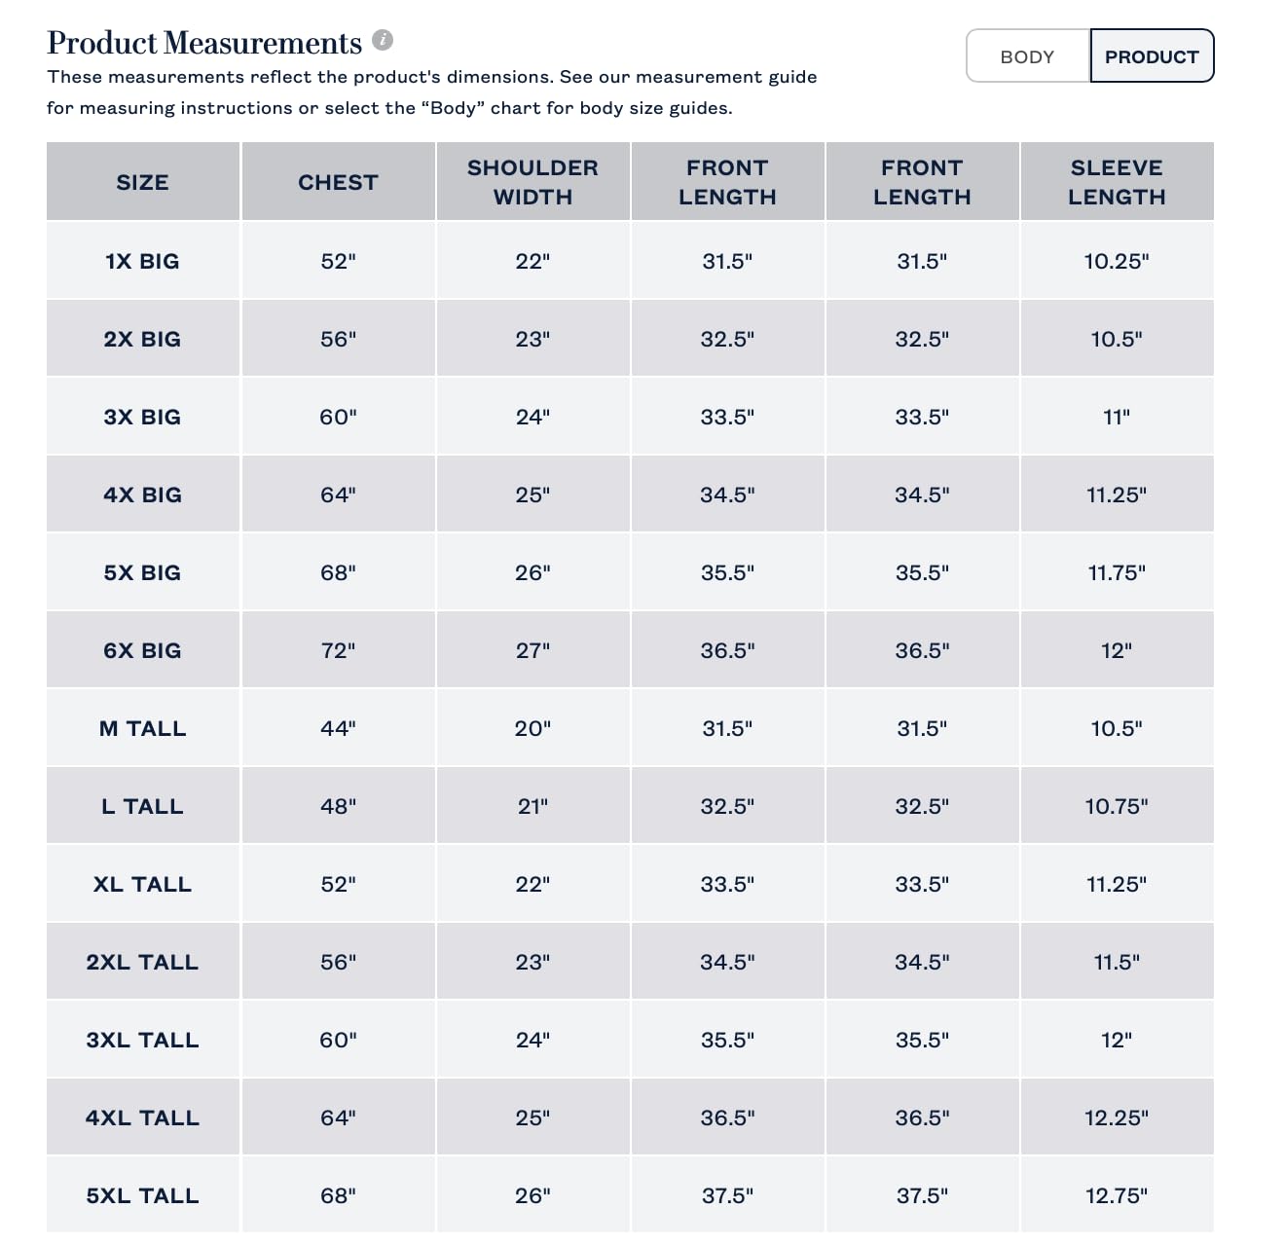Click the SLEEVE LENGTH column header

tap(1117, 182)
